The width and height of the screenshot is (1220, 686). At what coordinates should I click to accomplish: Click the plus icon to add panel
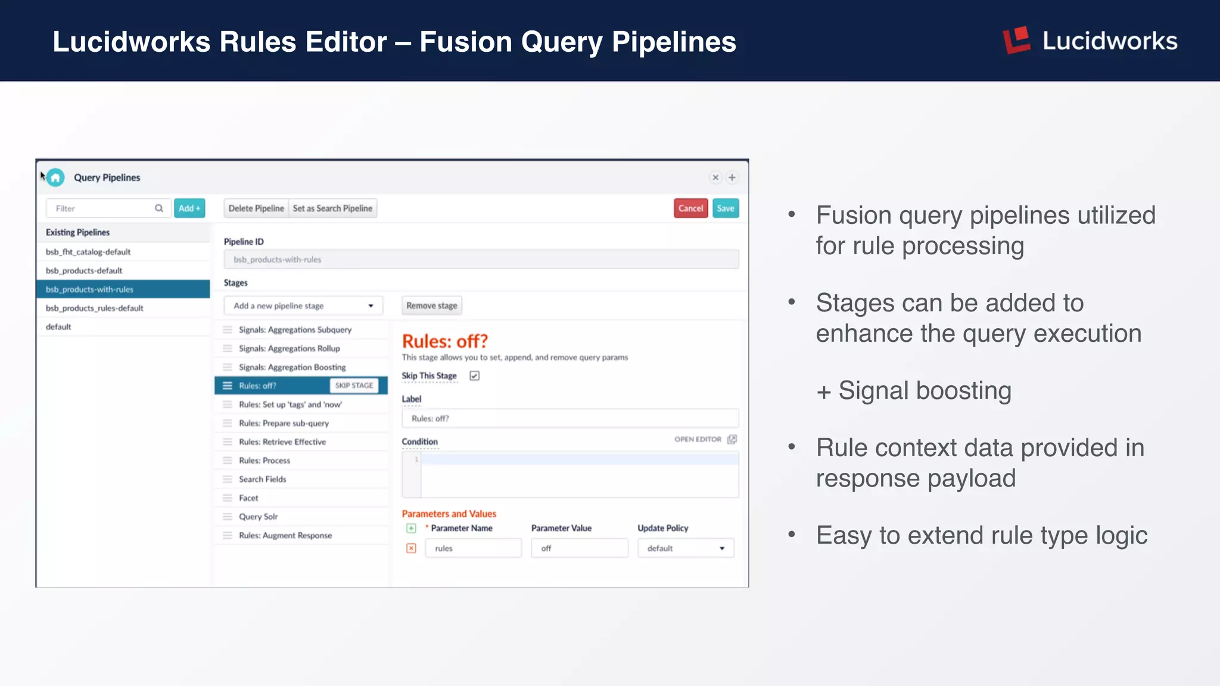tap(732, 177)
